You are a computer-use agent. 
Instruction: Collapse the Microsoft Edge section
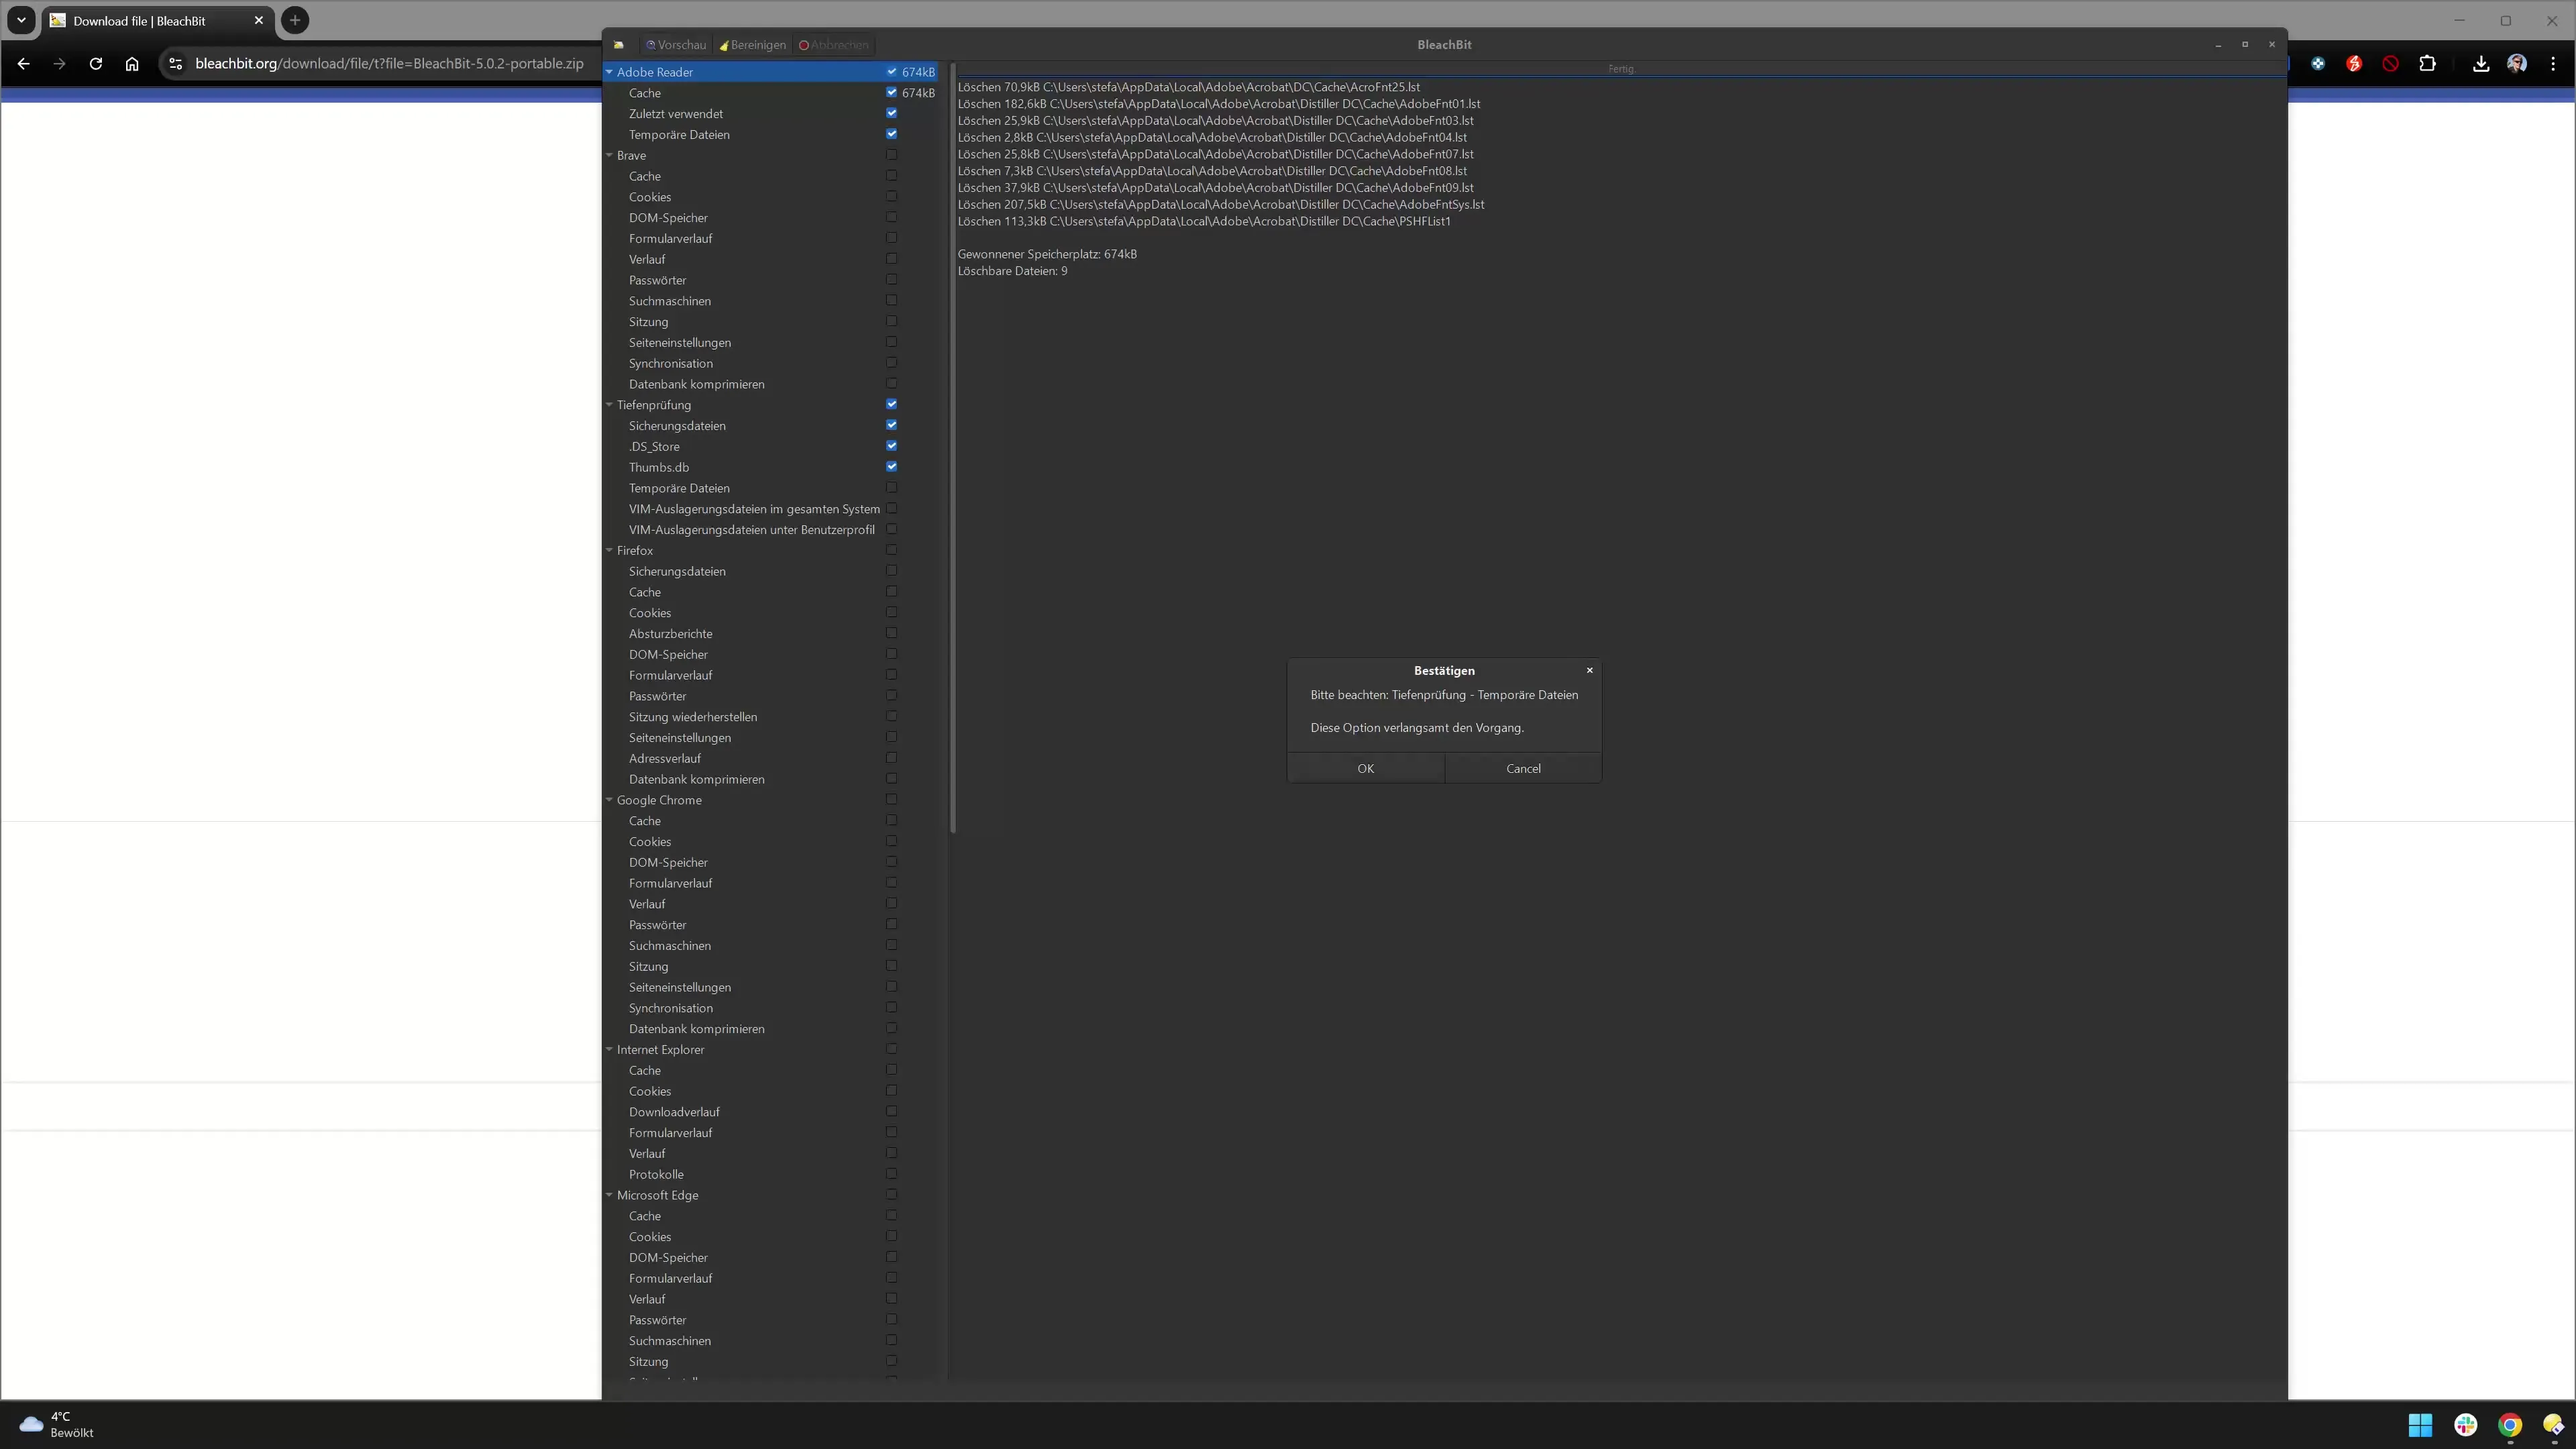coord(610,1195)
